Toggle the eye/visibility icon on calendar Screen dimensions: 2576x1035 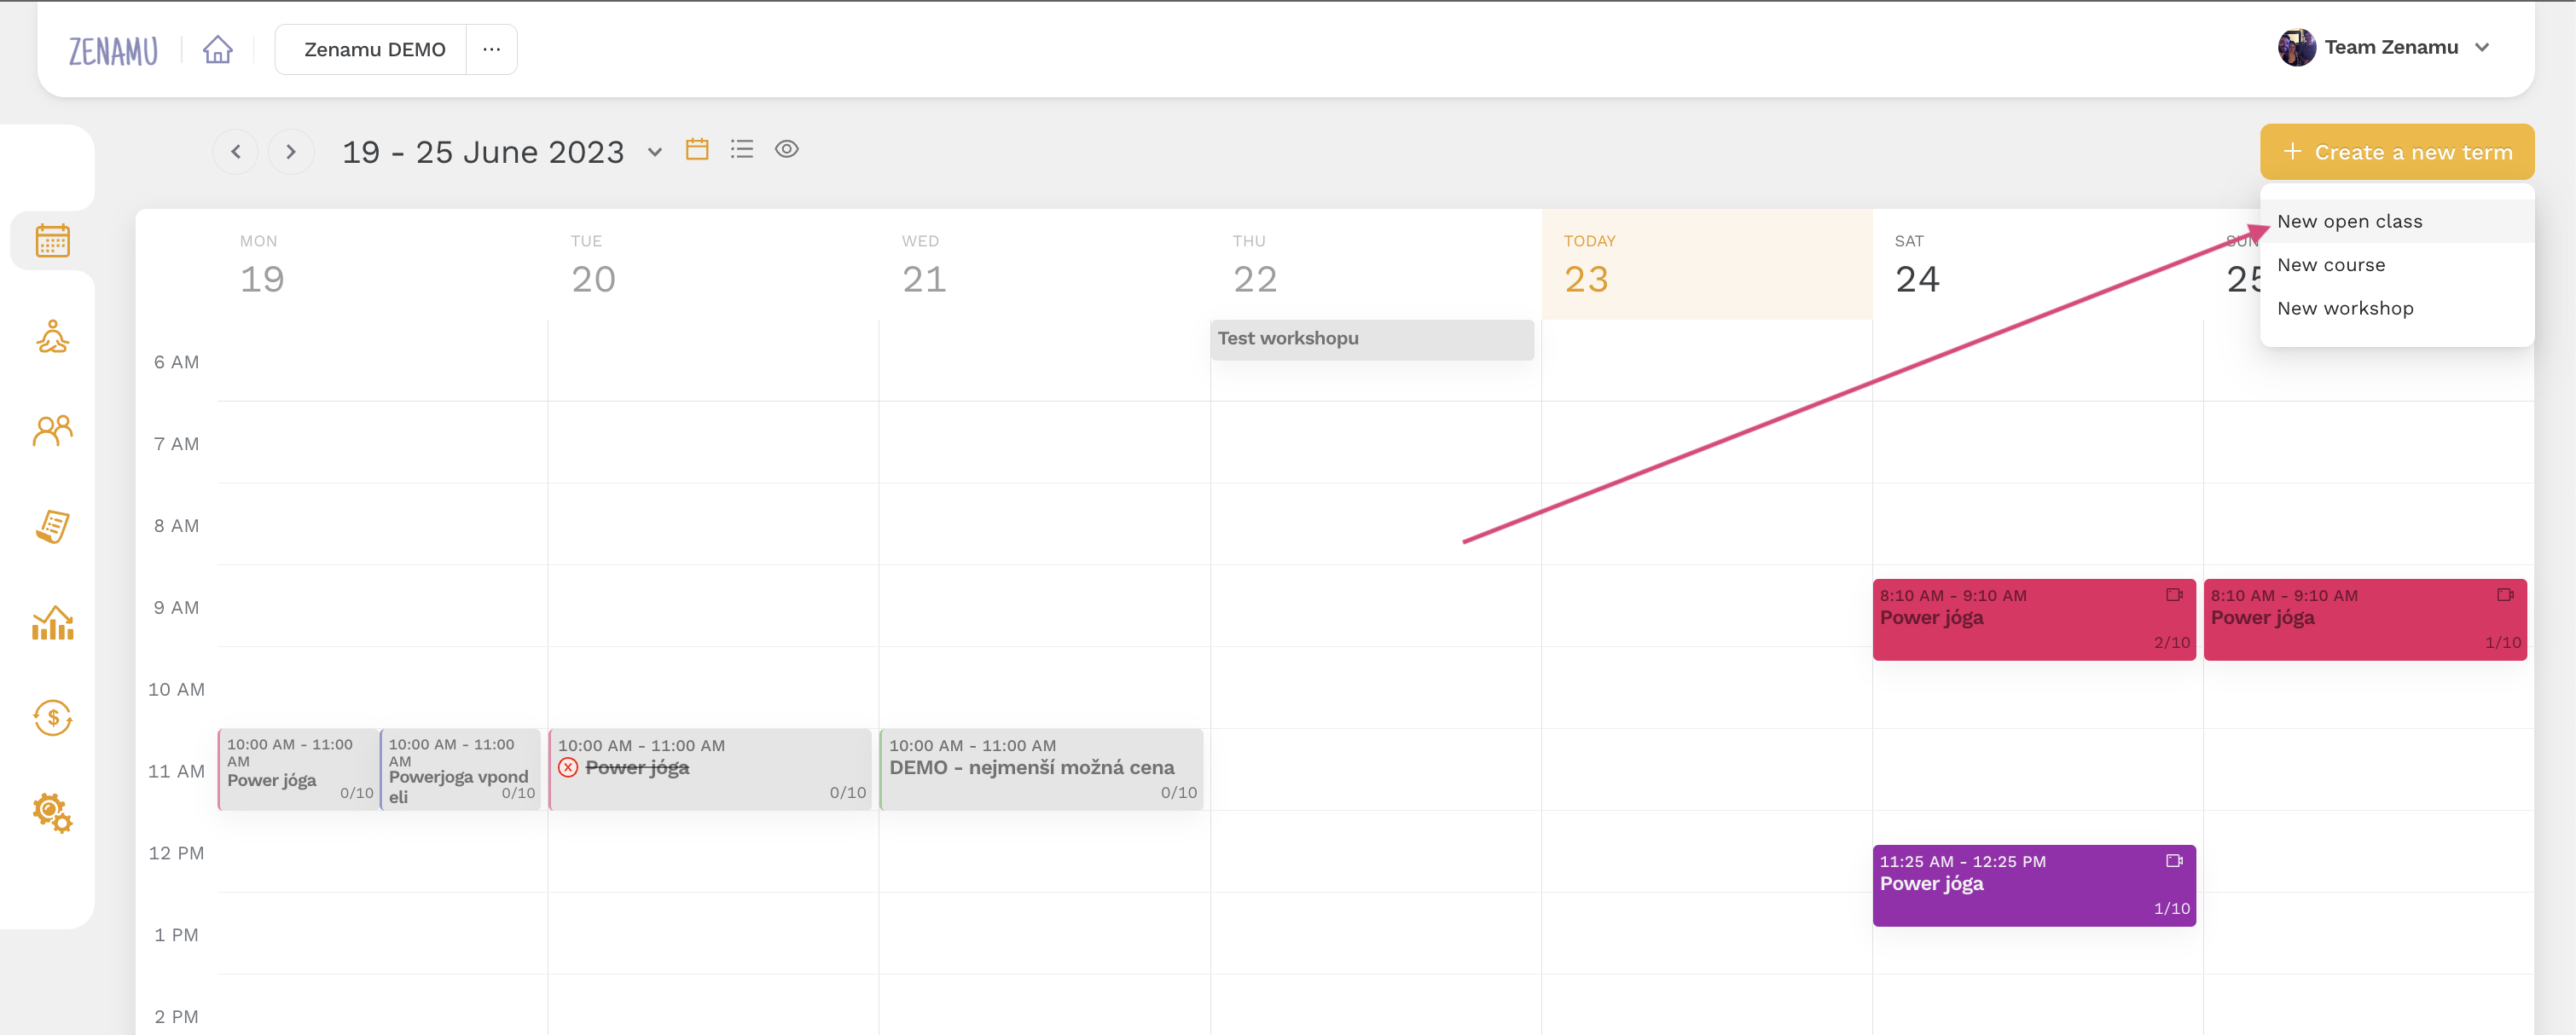787,153
